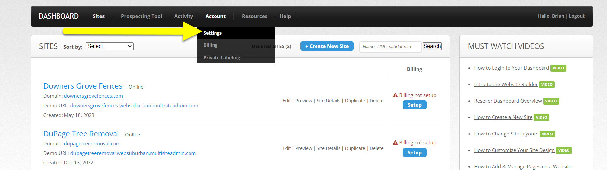Click Preview for Downers Grove Fences
607x170 pixels.
(304, 101)
